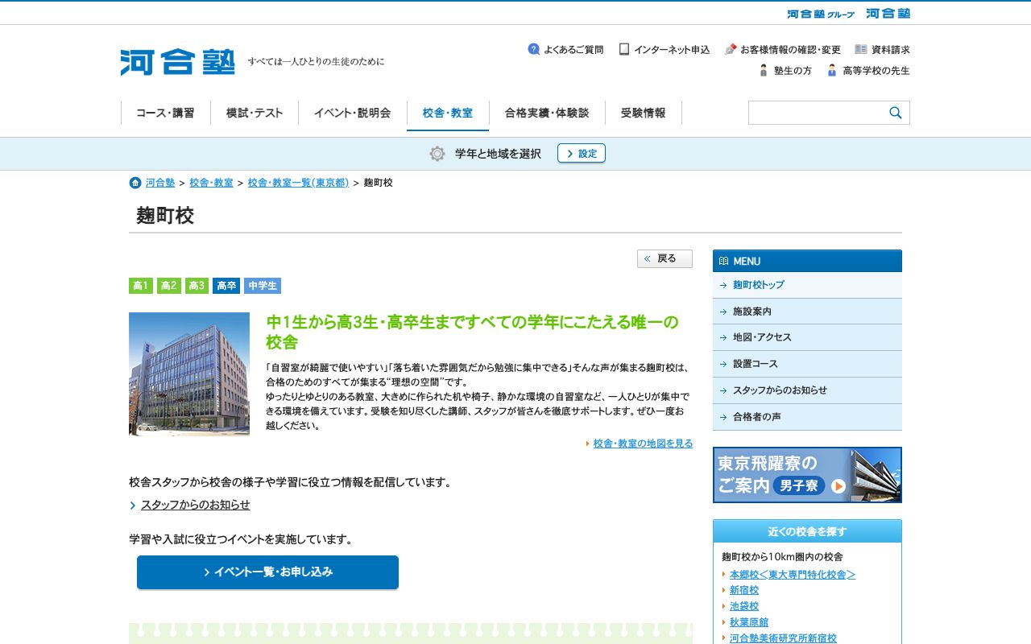Click the 資料請求 booklet icon
The image size is (1031, 644).
coord(861,49)
